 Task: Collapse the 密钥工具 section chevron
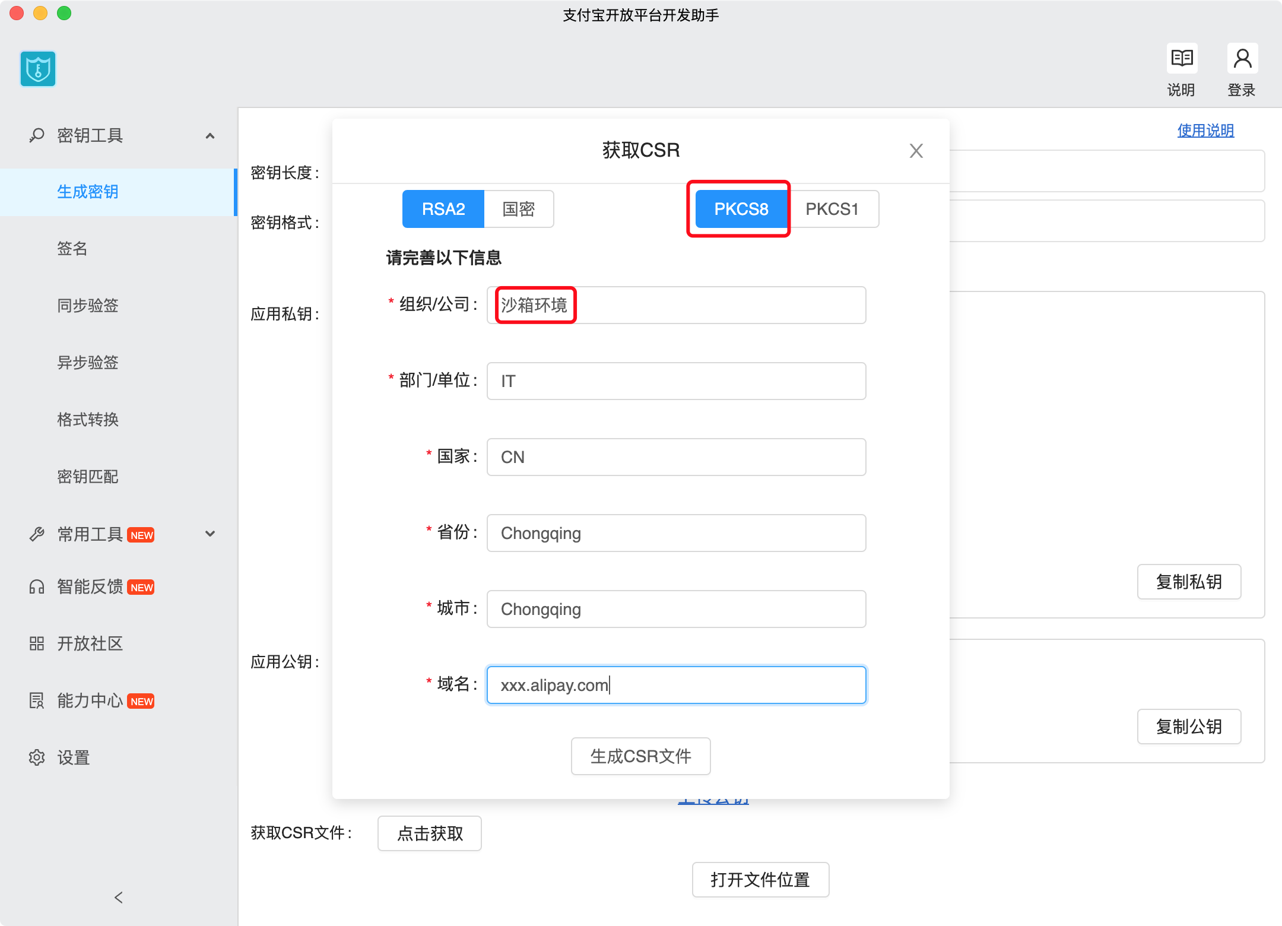[x=210, y=136]
